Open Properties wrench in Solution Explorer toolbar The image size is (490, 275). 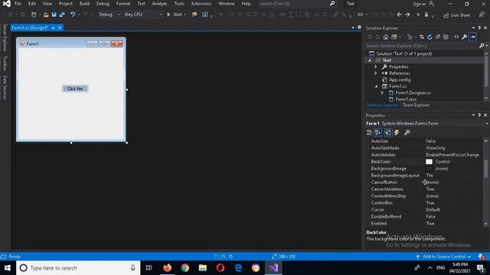(x=465, y=37)
